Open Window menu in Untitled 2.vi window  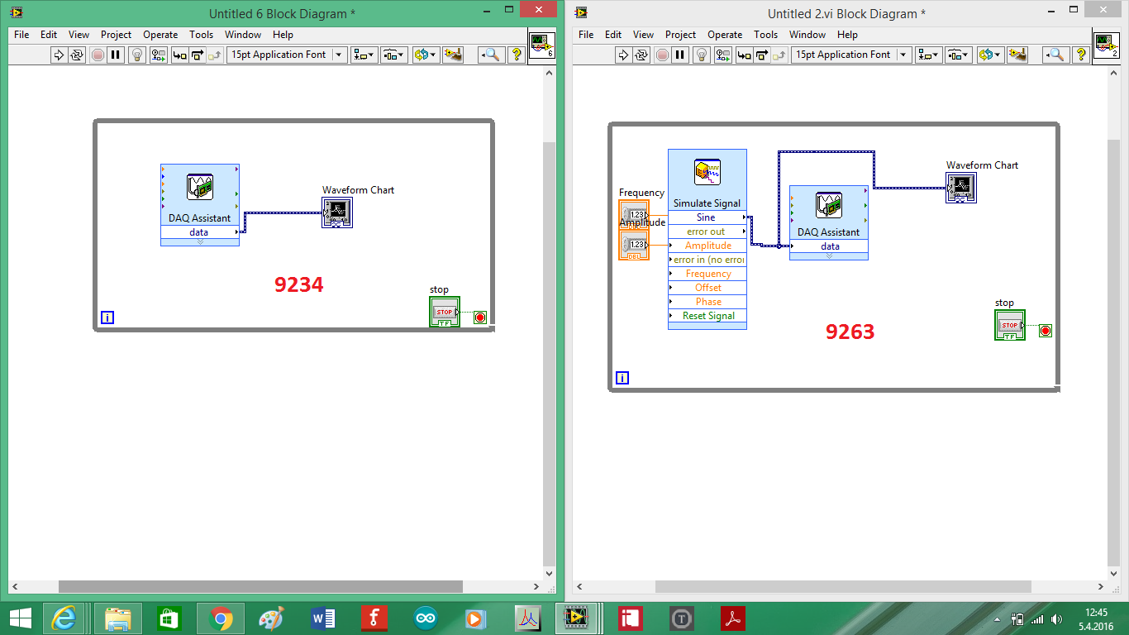[x=807, y=35]
